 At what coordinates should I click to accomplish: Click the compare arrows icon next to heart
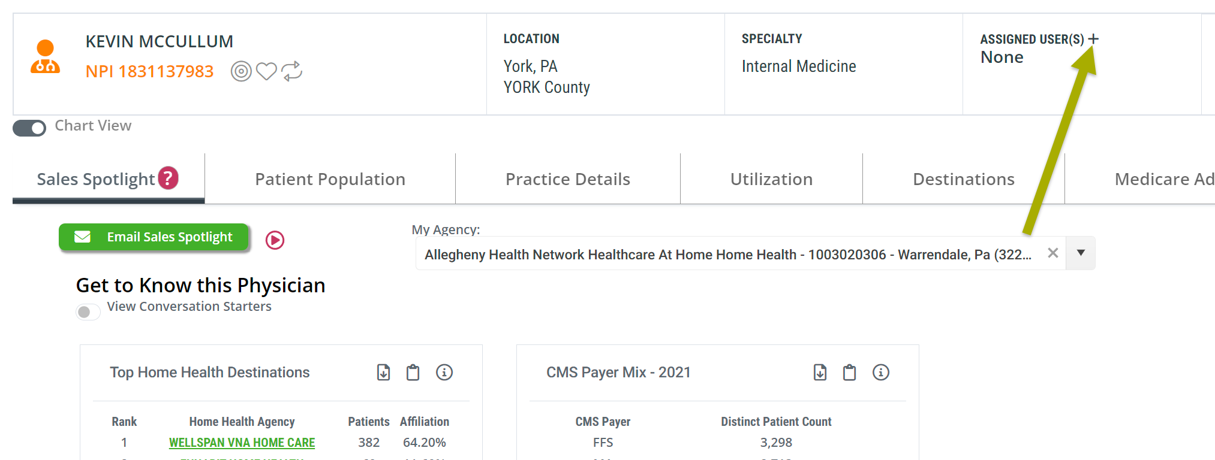[x=292, y=71]
